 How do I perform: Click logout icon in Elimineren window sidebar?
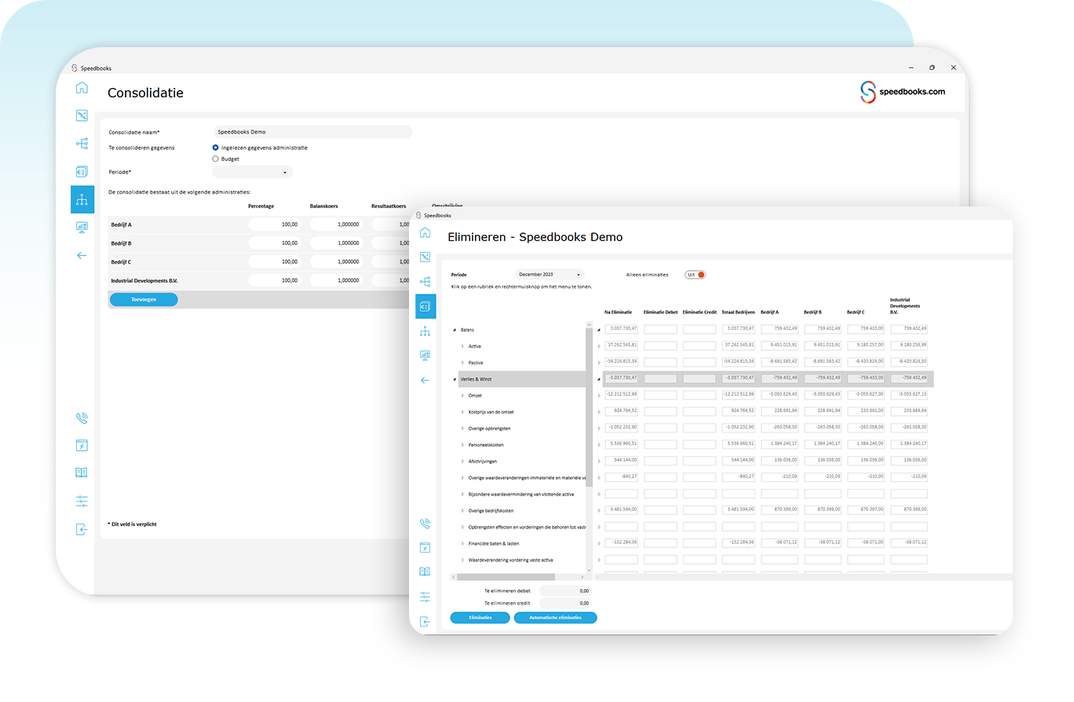425,621
